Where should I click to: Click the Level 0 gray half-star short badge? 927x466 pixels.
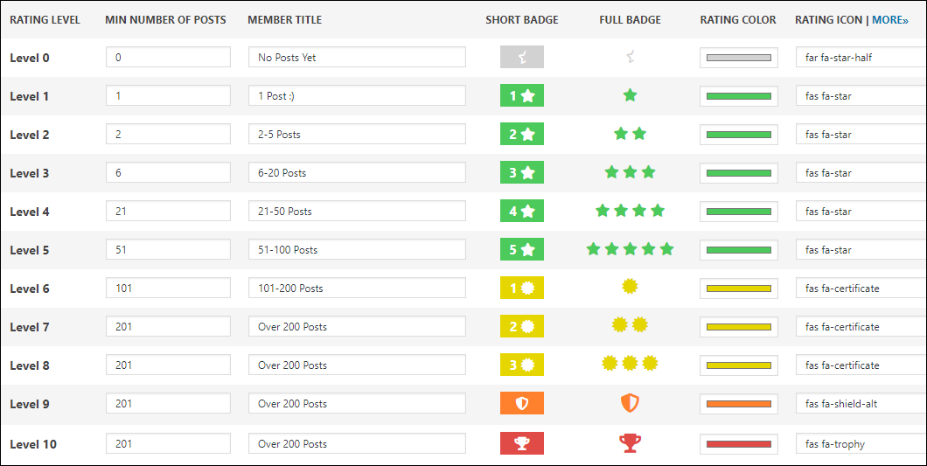522,58
